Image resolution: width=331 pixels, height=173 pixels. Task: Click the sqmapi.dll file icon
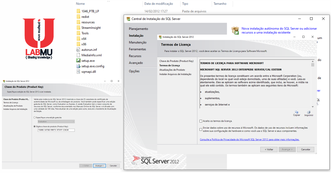click(78, 72)
